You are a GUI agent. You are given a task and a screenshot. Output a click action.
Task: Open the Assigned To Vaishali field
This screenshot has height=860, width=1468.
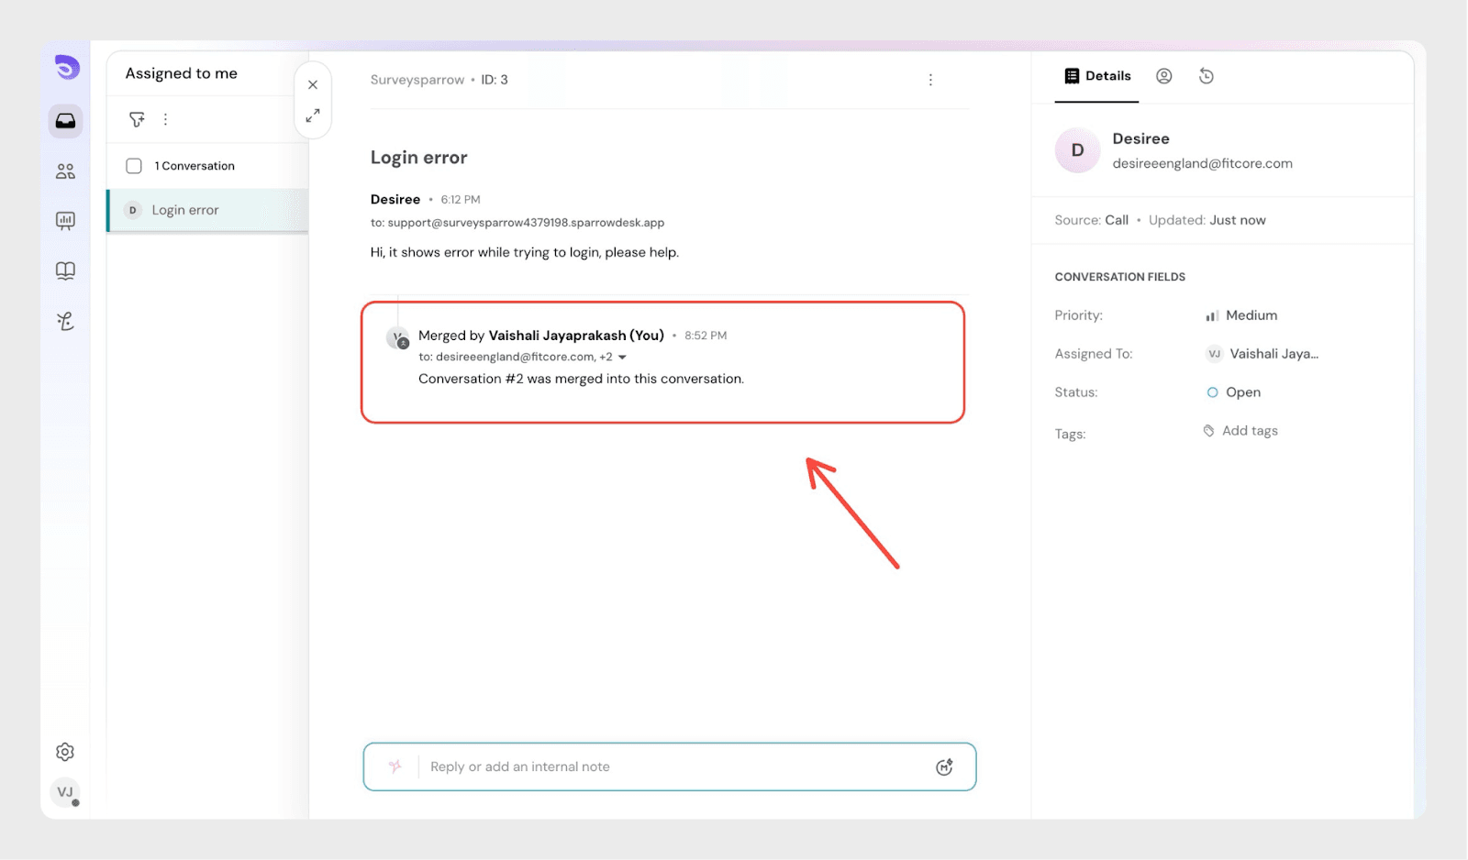[x=1272, y=354]
